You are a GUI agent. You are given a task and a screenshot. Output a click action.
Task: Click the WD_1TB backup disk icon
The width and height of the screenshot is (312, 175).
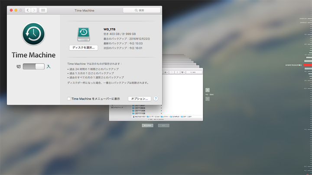tap(84, 34)
